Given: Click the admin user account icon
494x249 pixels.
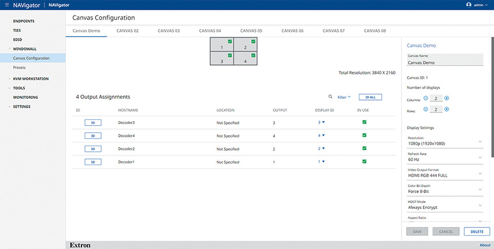Looking at the screenshot, I should (x=468, y=5).
